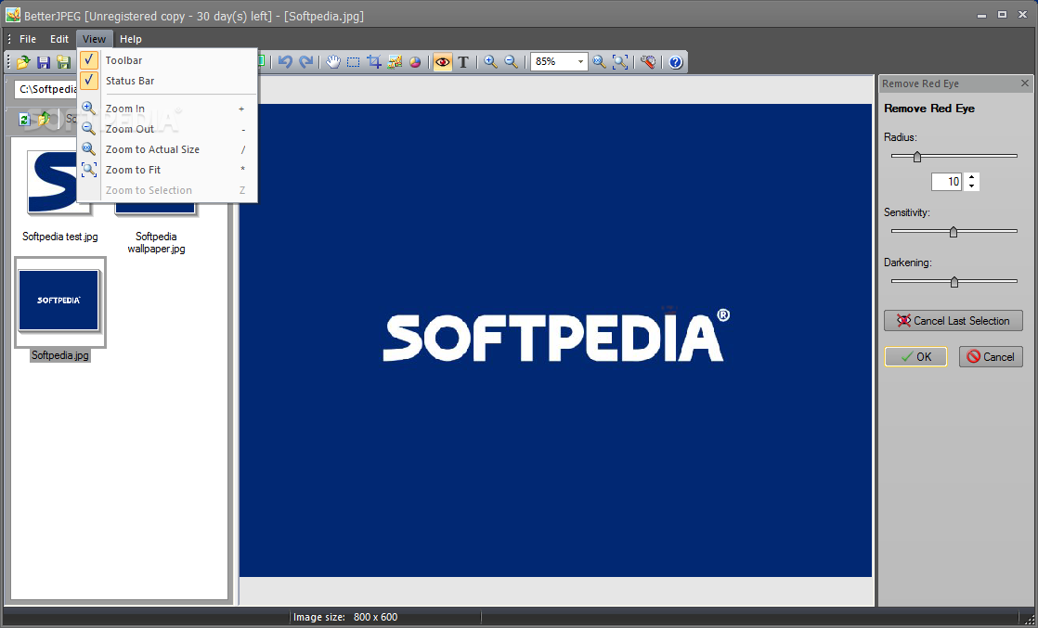Choose Zoom to Actual Size menu entry

167,149
